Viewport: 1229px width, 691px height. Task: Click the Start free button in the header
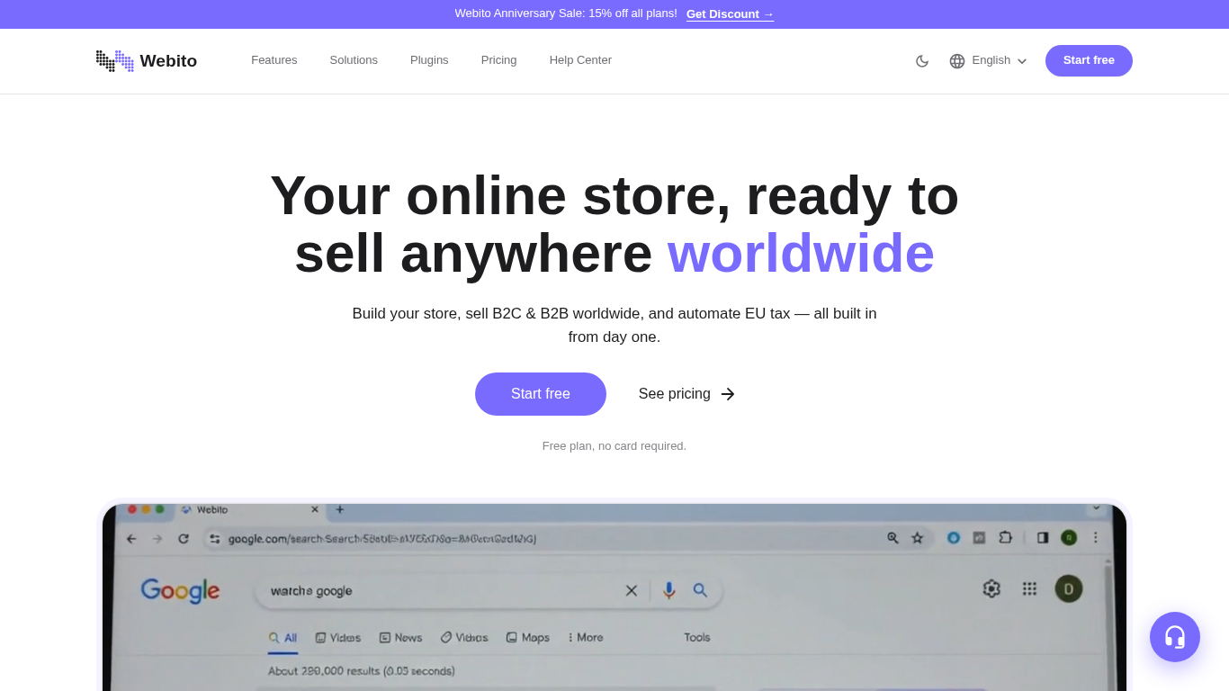1089,61
